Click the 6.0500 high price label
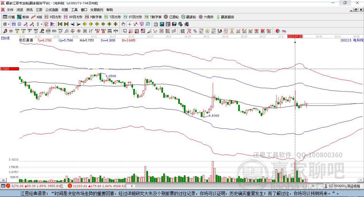Image resolution: width=364 pixels, height=197 pixels. 111,76
